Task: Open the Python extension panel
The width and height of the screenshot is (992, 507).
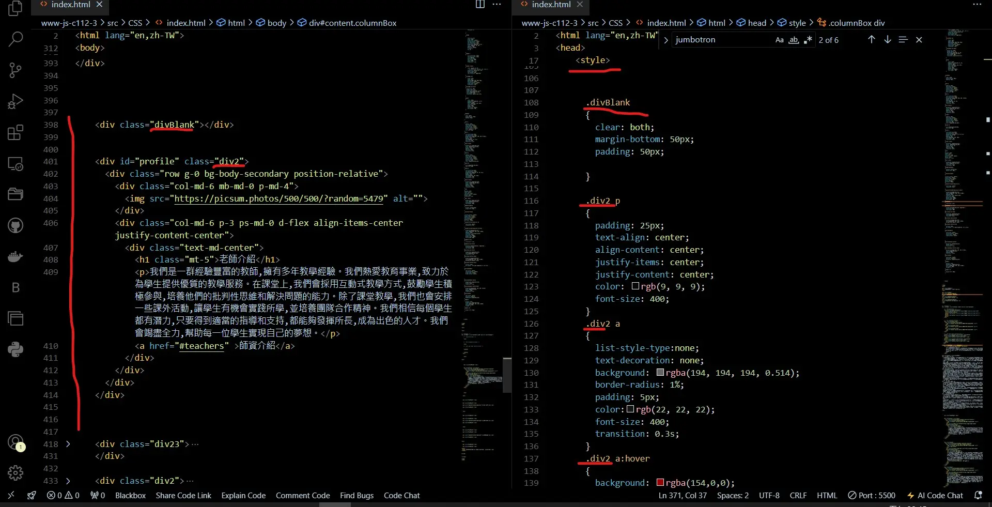Action: tap(16, 349)
